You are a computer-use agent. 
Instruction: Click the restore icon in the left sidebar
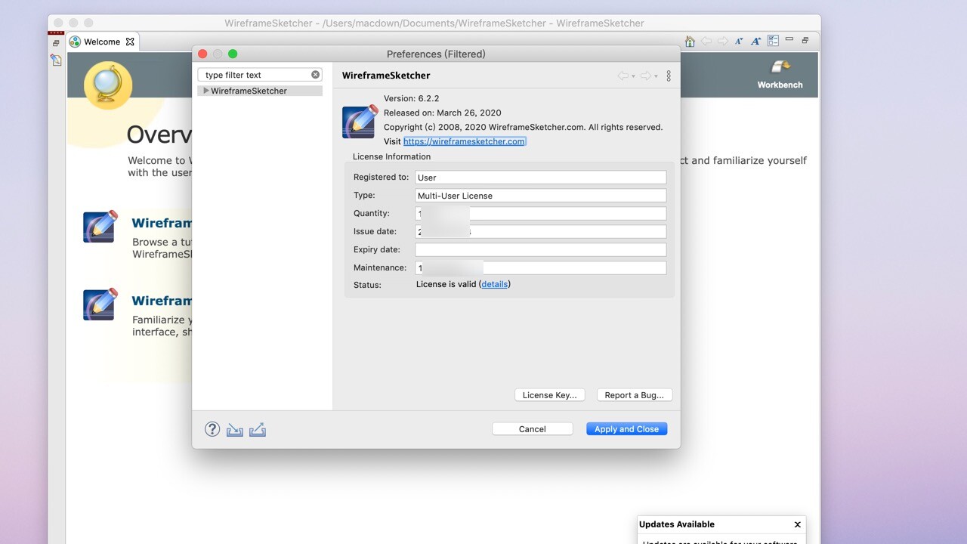(x=56, y=44)
